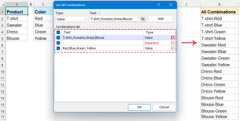240x121 pixels.
Task: Select cell Dress-Blue
Action: [219, 78]
